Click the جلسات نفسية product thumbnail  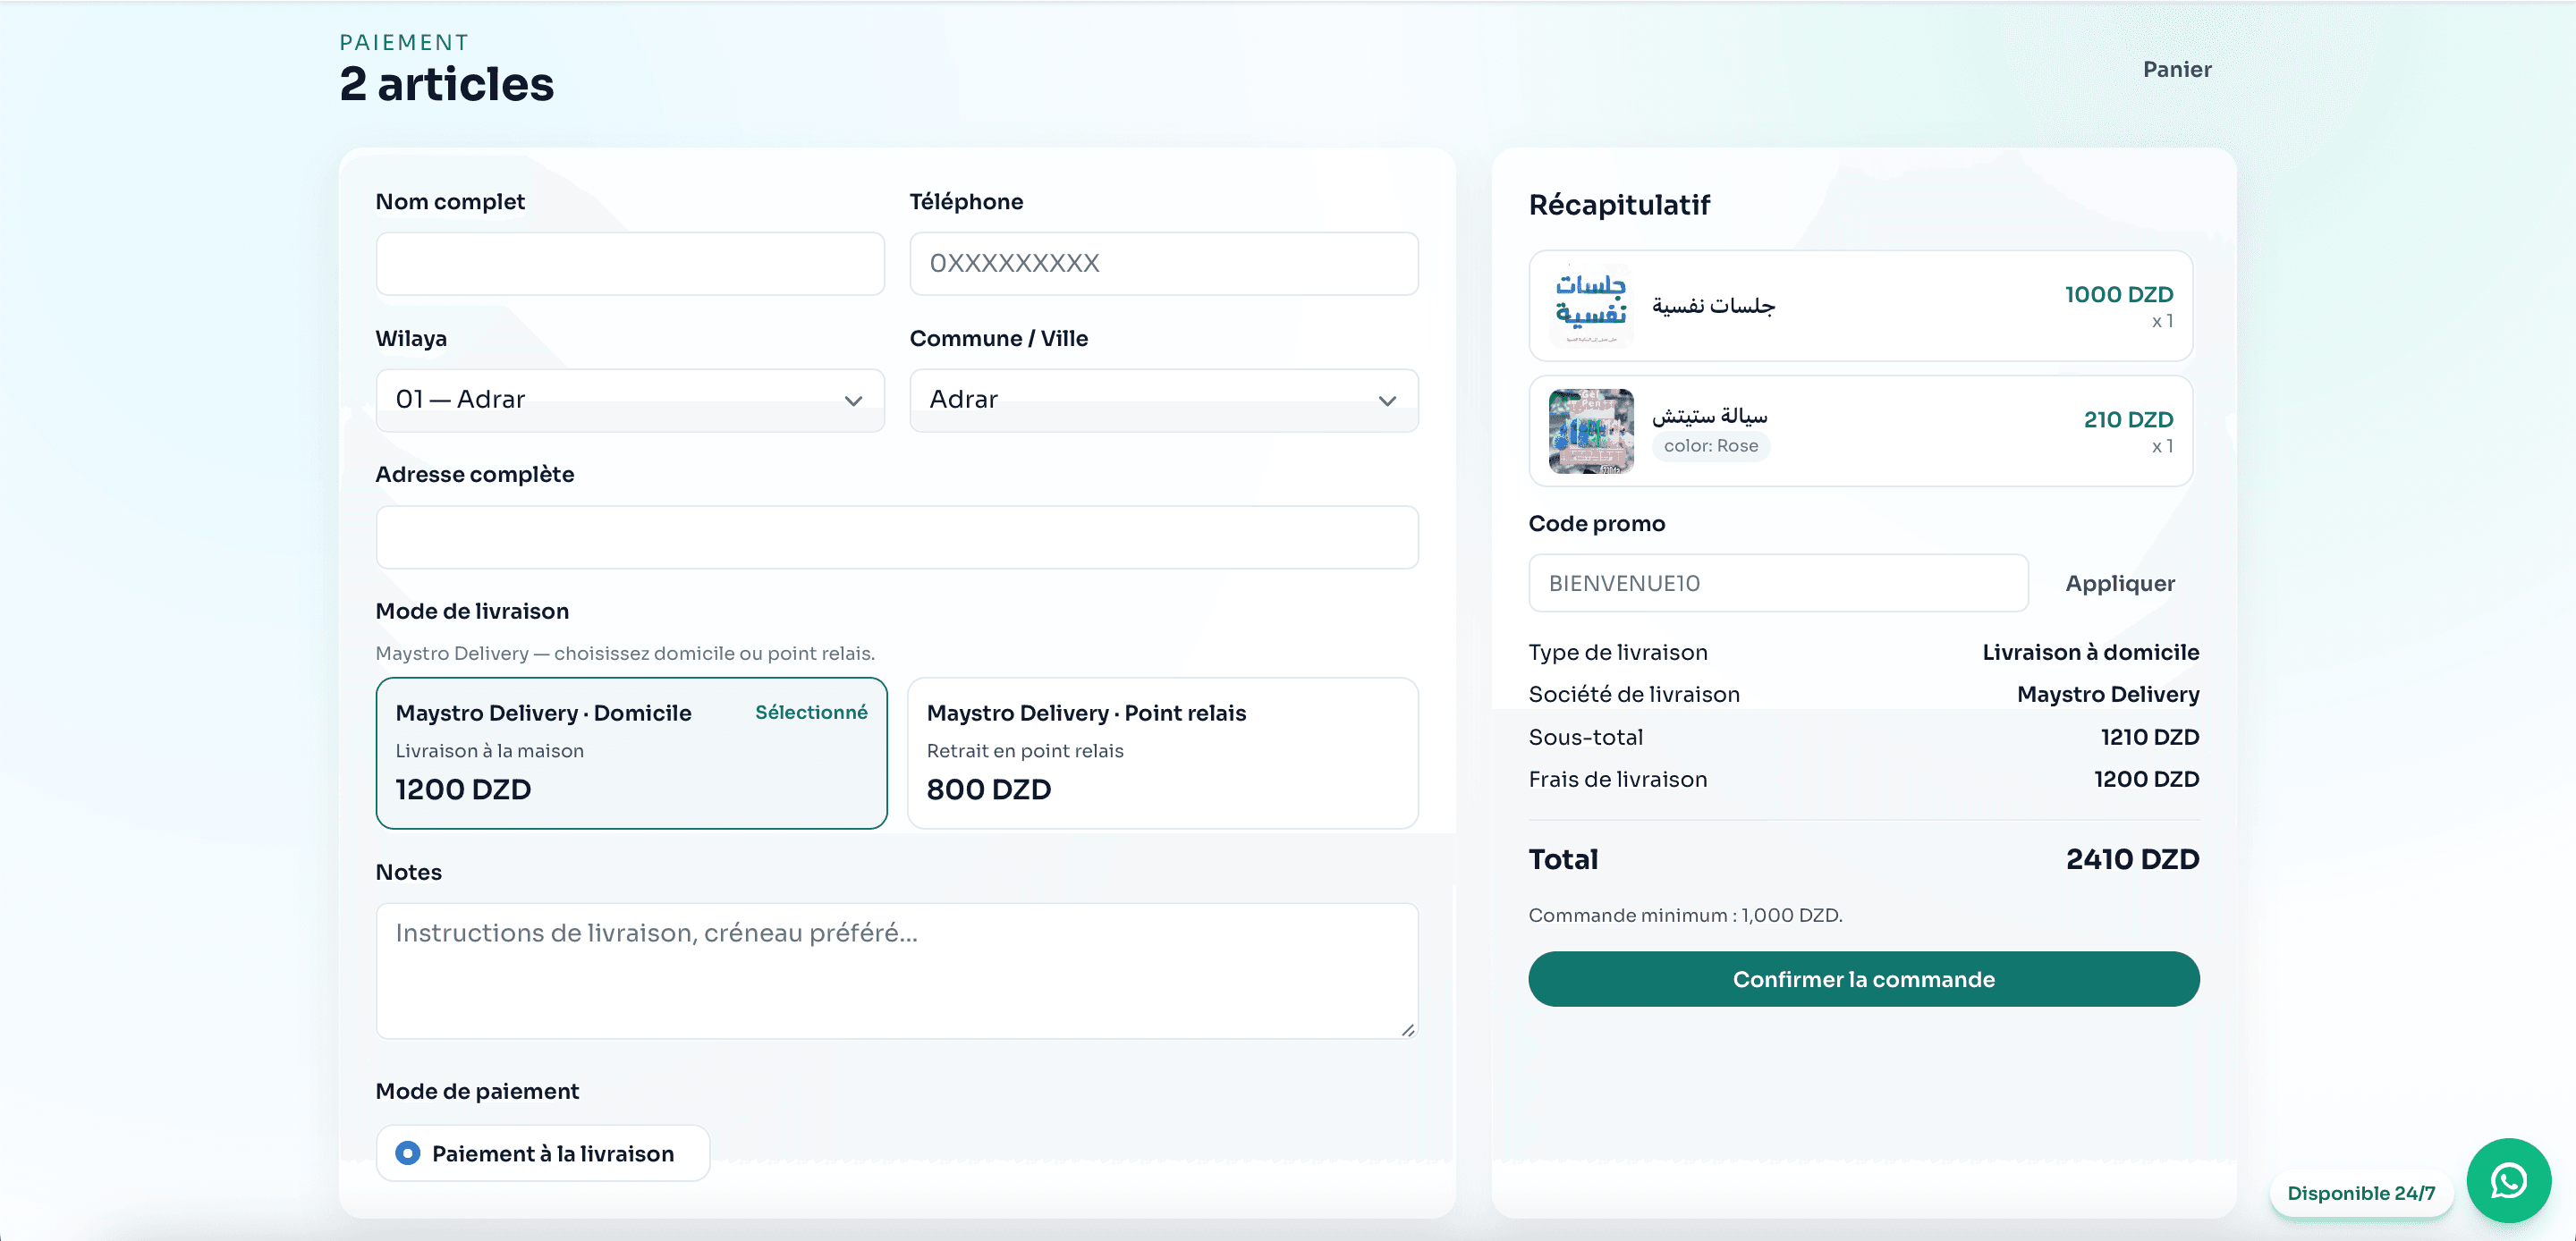pyautogui.click(x=1590, y=306)
